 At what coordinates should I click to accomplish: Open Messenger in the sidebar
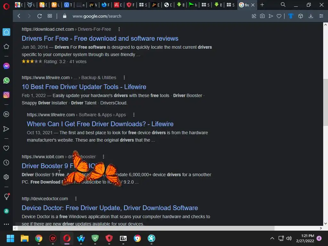[6, 66]
